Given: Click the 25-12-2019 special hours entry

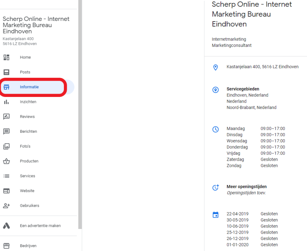Looking at the screenshot, I should click(x=252, y=233).
